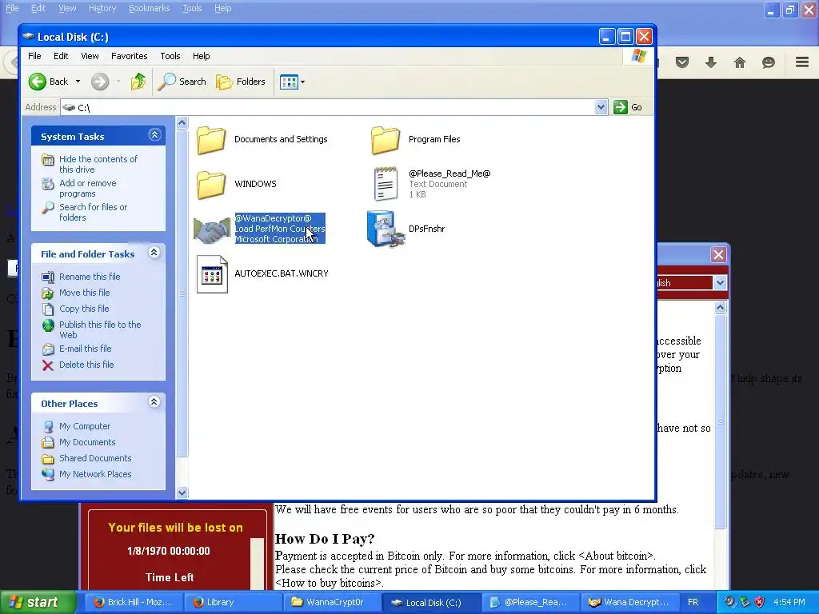The image size is (819, 614).
Task: Click the file list scroll up arrow
Action: (182, 123)
